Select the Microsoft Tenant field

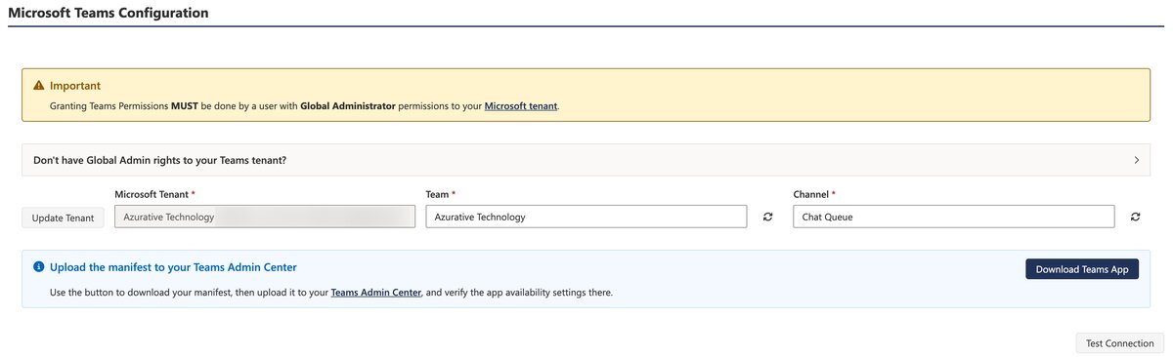coord(265,217)
